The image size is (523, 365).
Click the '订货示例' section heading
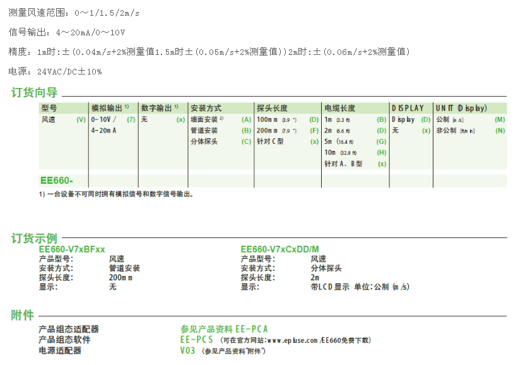click(34, 238)
